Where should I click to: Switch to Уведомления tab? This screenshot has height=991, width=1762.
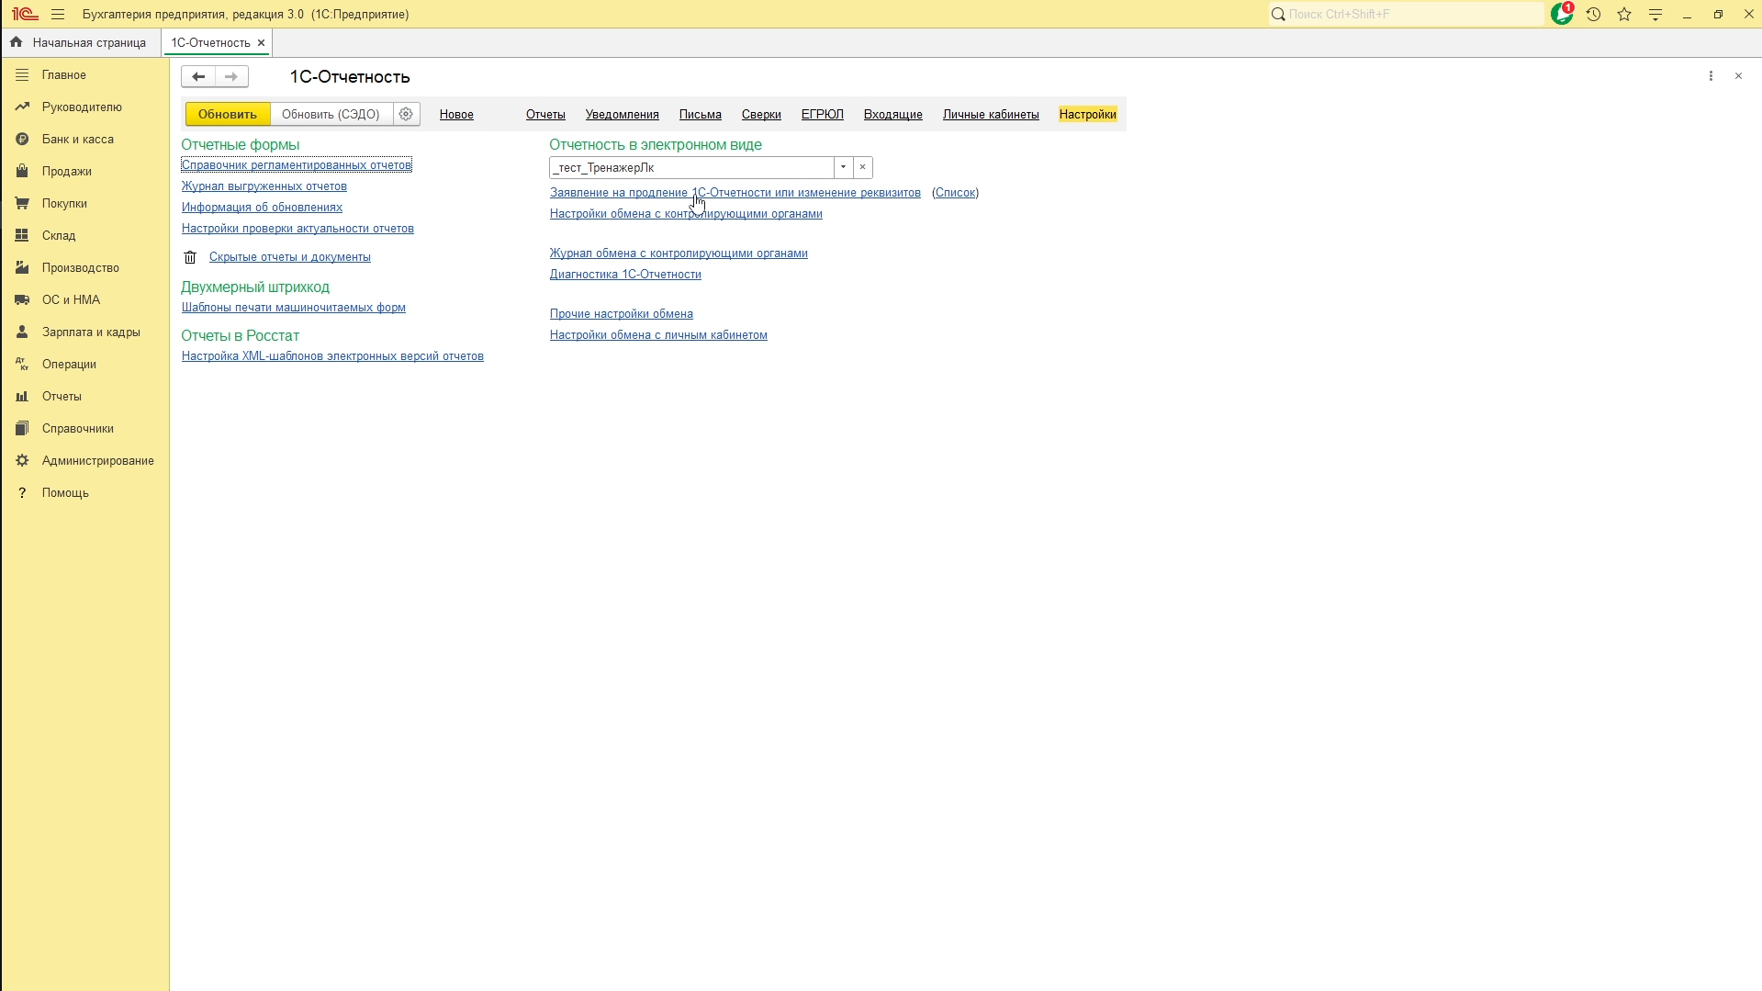(623, 115)
